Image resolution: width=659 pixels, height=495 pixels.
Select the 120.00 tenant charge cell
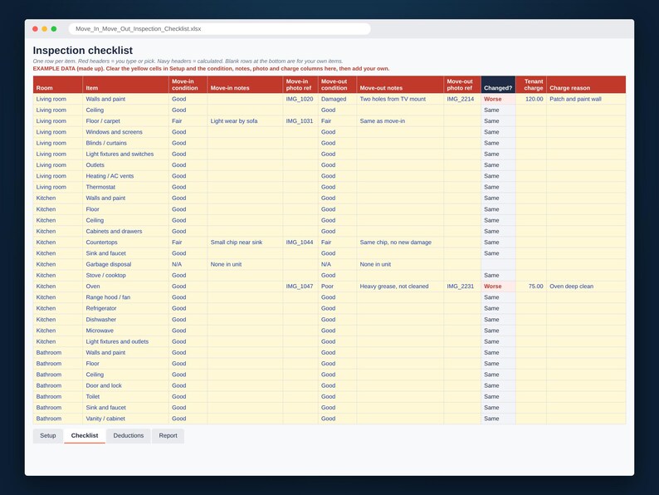click(x=531, y=99)
